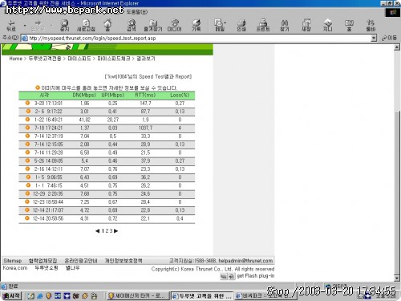
Task: Click the next page right arrow
Action: 115,230
